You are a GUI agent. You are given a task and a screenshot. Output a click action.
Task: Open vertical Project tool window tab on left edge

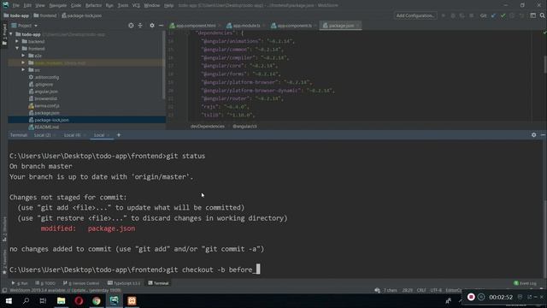pos(4,34)
